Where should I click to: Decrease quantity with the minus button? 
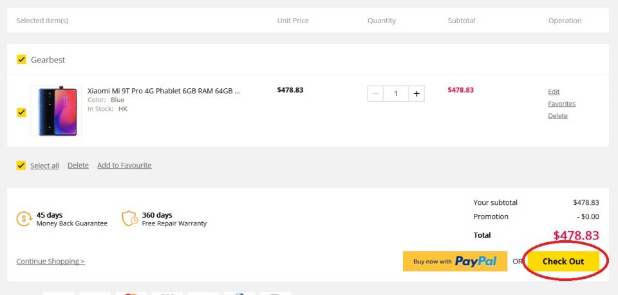[x=375, y=93]
